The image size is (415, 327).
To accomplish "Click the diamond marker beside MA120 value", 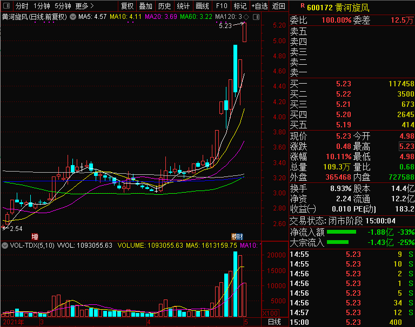I will [246, 17].
